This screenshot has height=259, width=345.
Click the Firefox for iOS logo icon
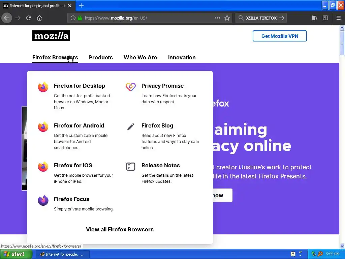(x=43, y=167)
